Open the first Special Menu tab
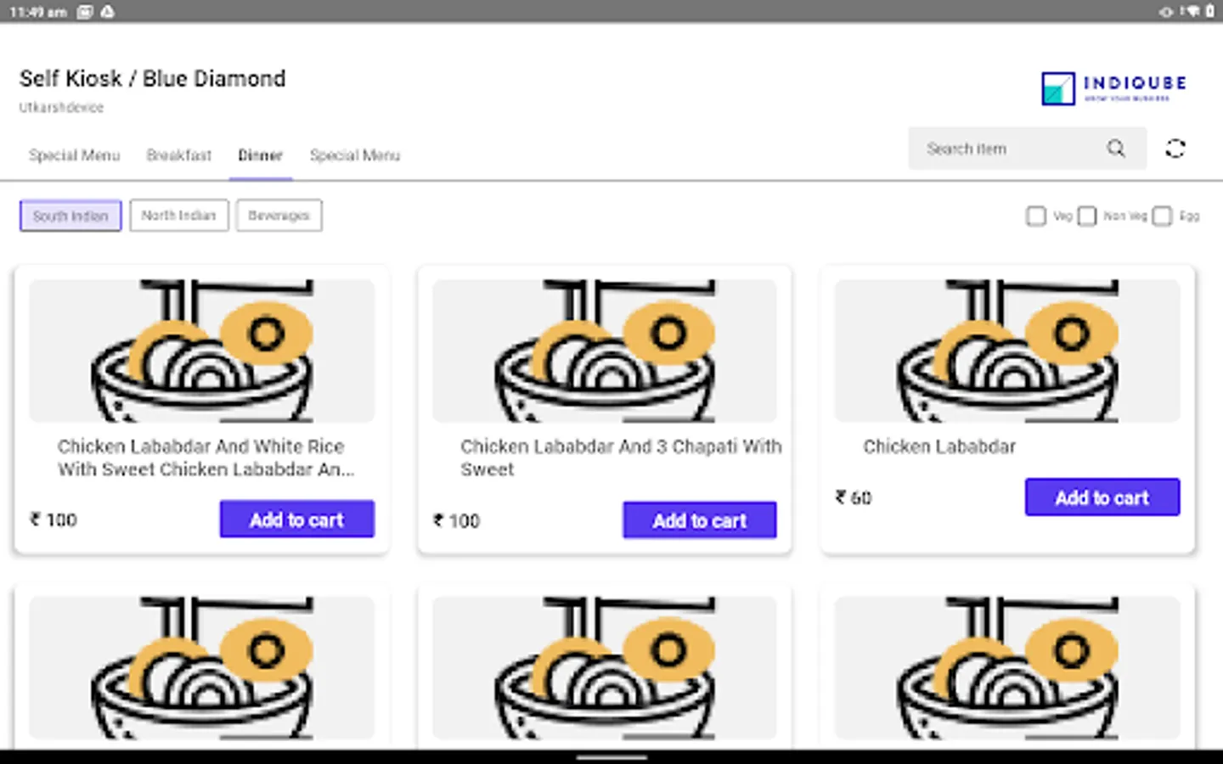 click(x=74, y=155)
